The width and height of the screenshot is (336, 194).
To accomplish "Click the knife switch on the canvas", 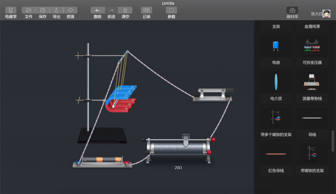I will (213, 94).
